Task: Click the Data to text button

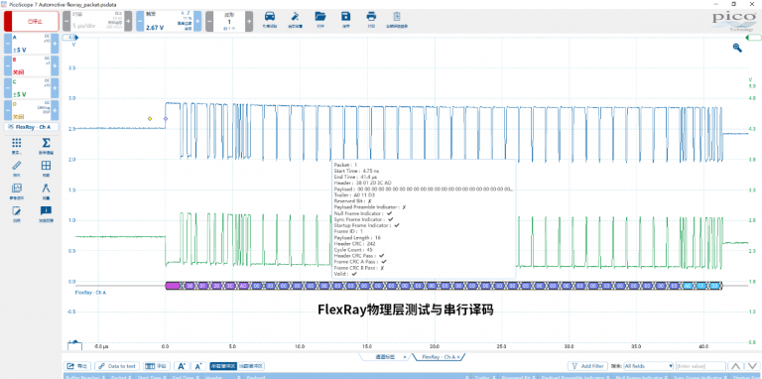Action: tap(117, 366)
